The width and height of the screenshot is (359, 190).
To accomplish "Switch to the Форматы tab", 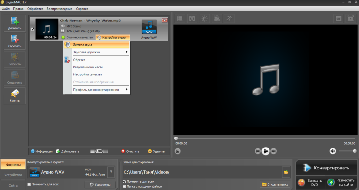I will pos(13,164).
